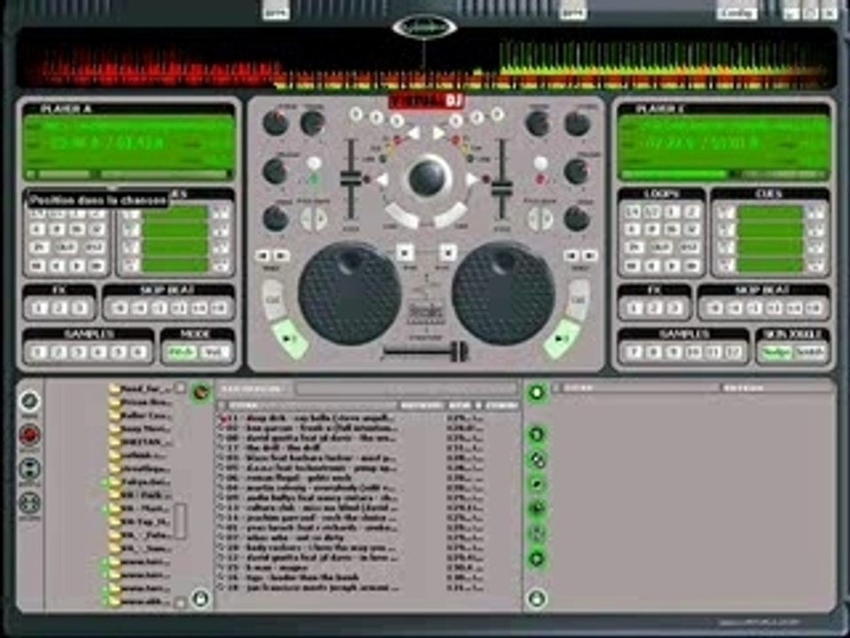Viewport: 850px width, 638px height.
Task: Trigger sample 1 in Player A Samples
Action: [x=37, y=353]
